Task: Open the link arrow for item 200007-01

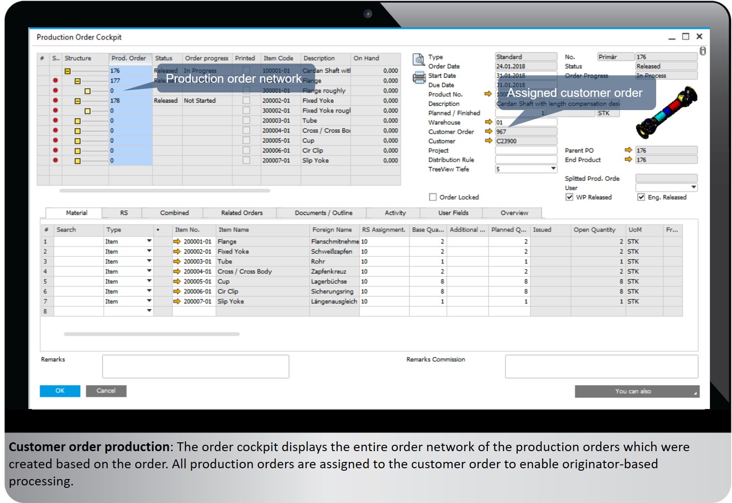Action: click(x=177, y=301)
